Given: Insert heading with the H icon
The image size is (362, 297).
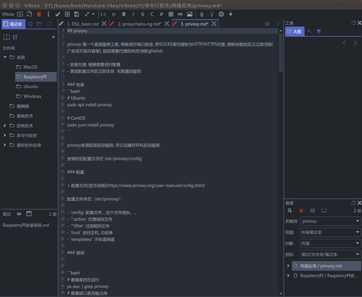Looking at the screenshot, I should 114,14.
